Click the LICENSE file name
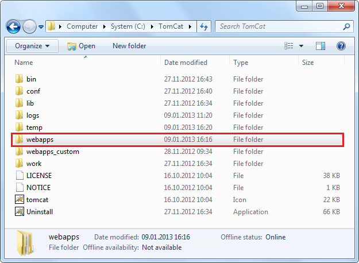 pos(39,176)
